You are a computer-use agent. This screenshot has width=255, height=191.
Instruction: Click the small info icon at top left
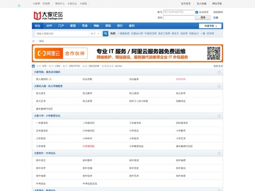click(x=19, y=6)
